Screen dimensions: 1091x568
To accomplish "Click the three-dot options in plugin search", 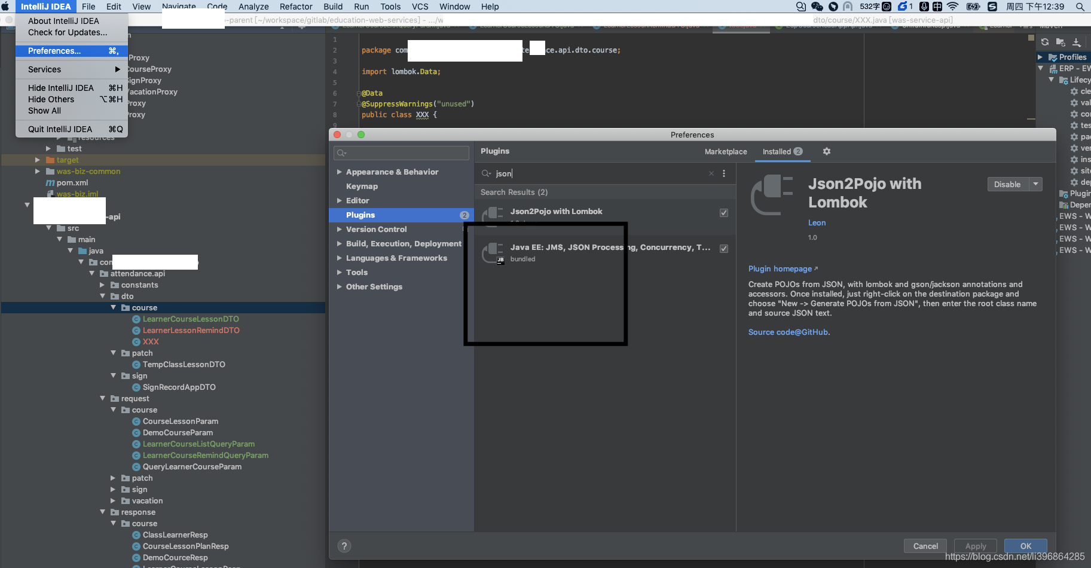I will [x=724, y=173].
